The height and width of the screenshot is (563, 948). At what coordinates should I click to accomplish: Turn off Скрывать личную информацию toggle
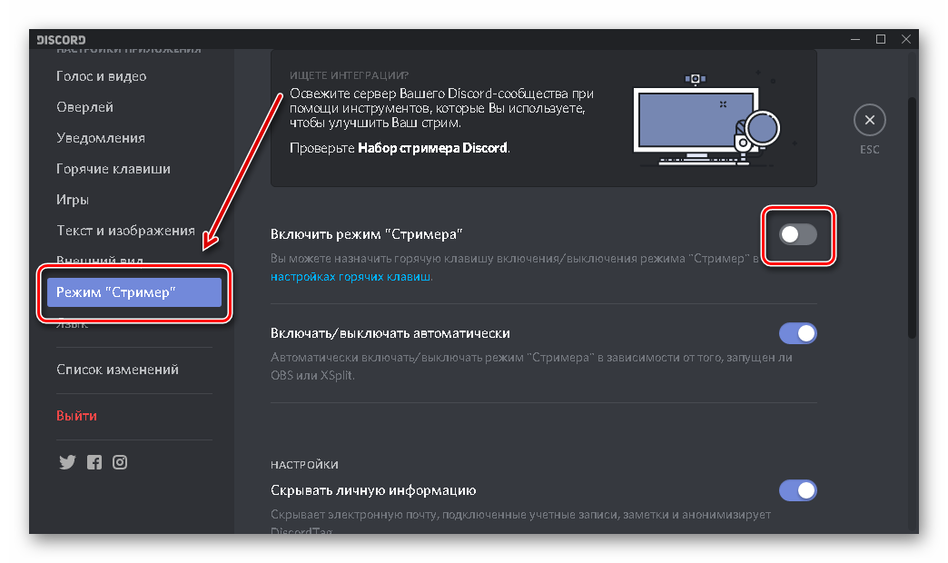pos(797,490)
